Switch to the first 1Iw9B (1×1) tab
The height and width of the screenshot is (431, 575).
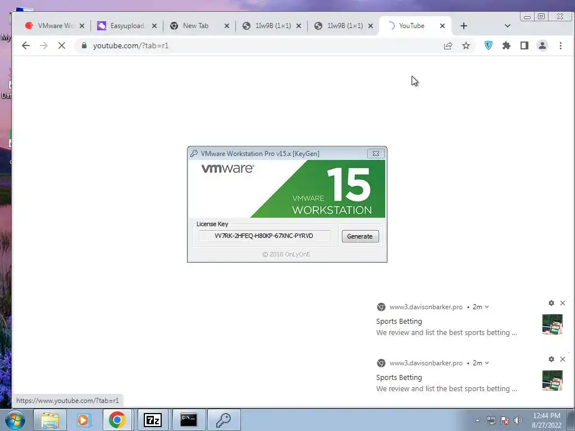pos(272,26)
